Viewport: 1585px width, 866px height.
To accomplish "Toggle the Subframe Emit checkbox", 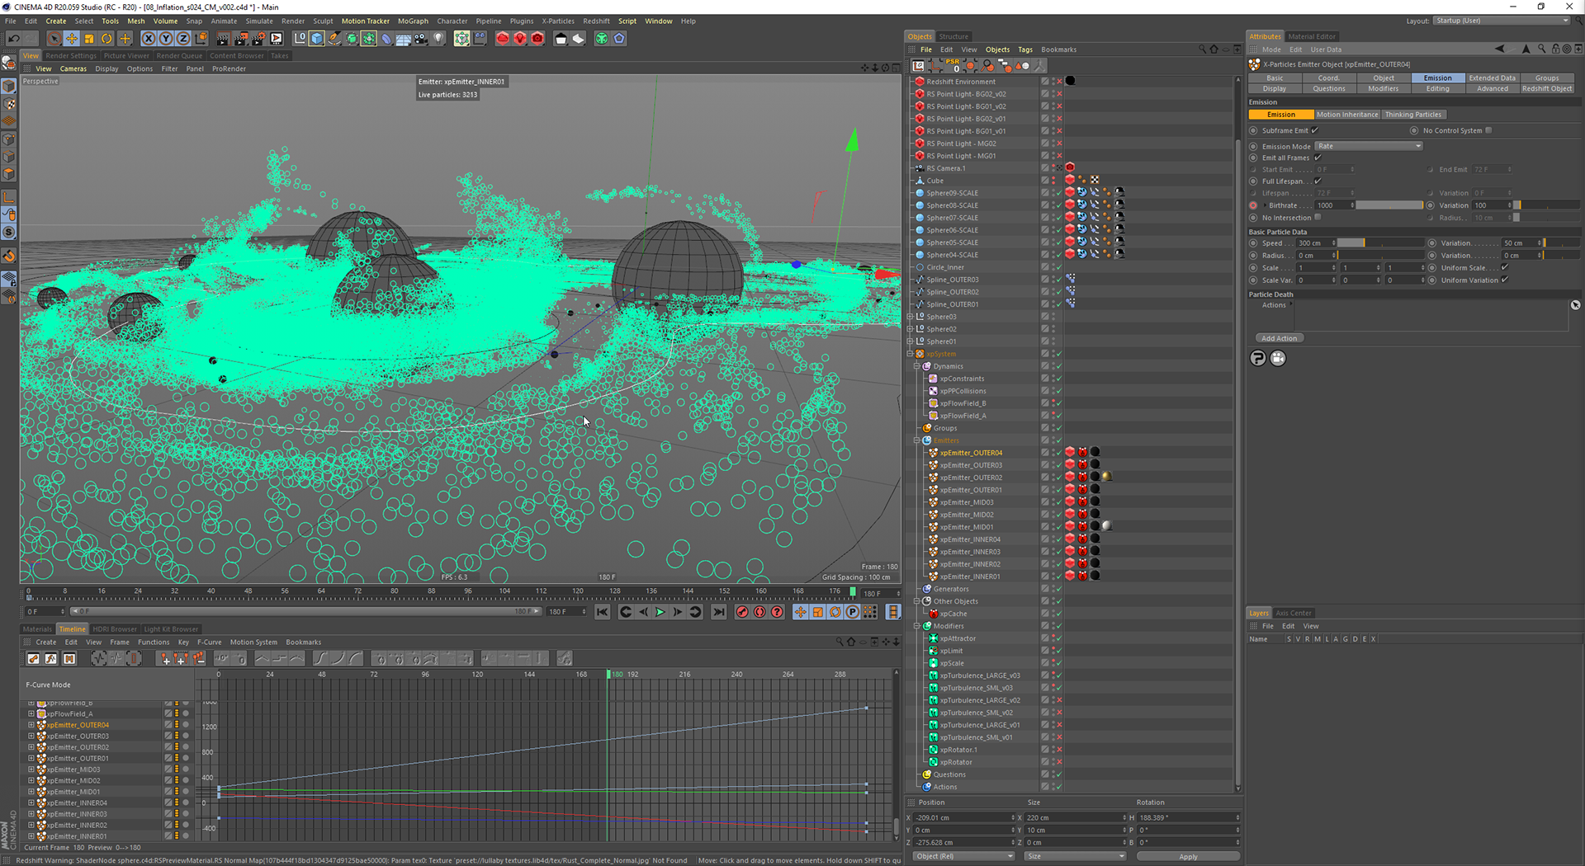I will pos(1315,130).
